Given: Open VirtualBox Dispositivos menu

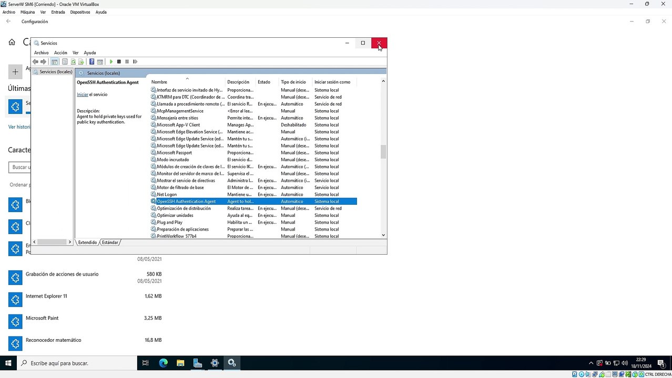Looking at the screenshot, I should click(x=80, y=12).
